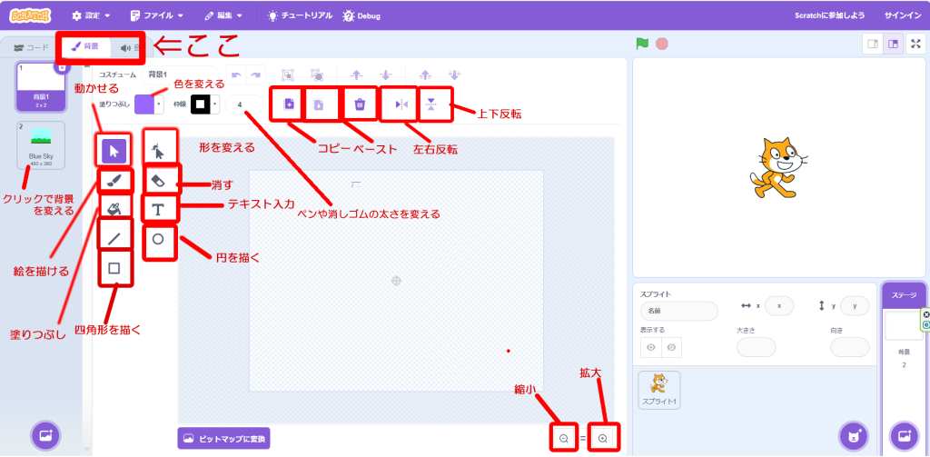Open the fill color dropdown

pos(160,104)
